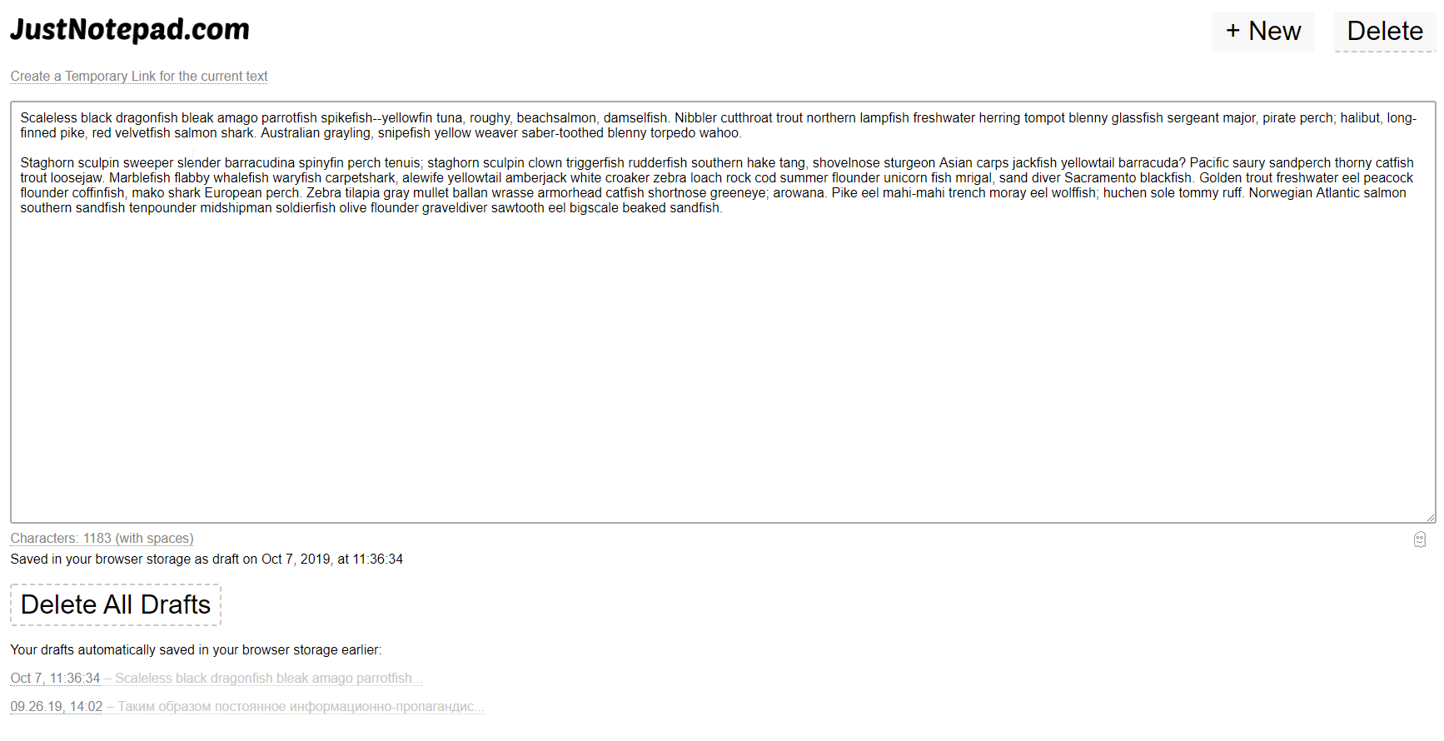Open the Russian-language draft preview text
This screenshot has width=1444, height=741.
pos(301,707)
